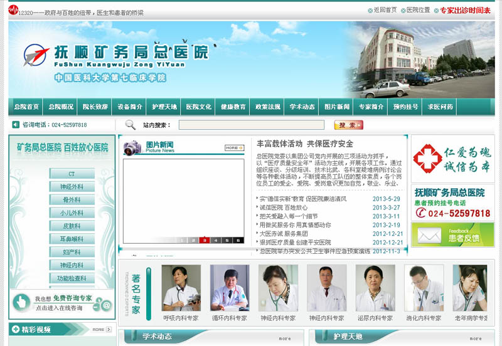Click the 精彩视频 section header icon
502x346 pixels.
point(15,329)
